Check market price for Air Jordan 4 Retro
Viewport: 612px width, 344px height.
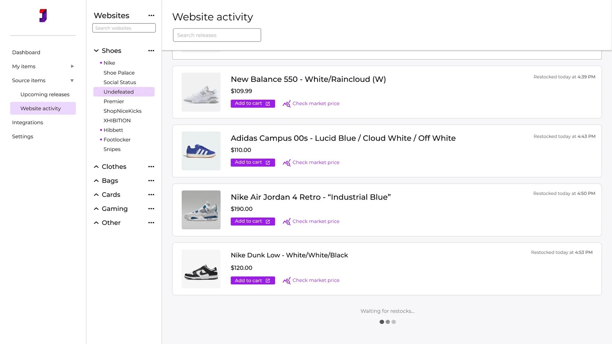316,221
